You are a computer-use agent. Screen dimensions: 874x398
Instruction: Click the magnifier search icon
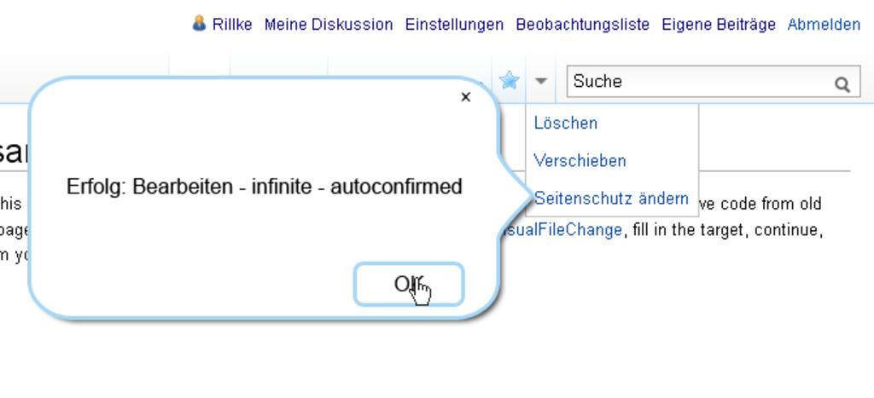click(842, 84)
